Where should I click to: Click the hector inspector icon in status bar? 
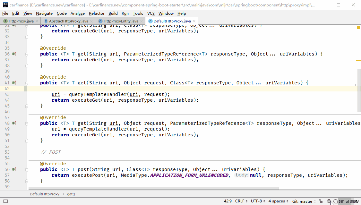coord(329,201)
